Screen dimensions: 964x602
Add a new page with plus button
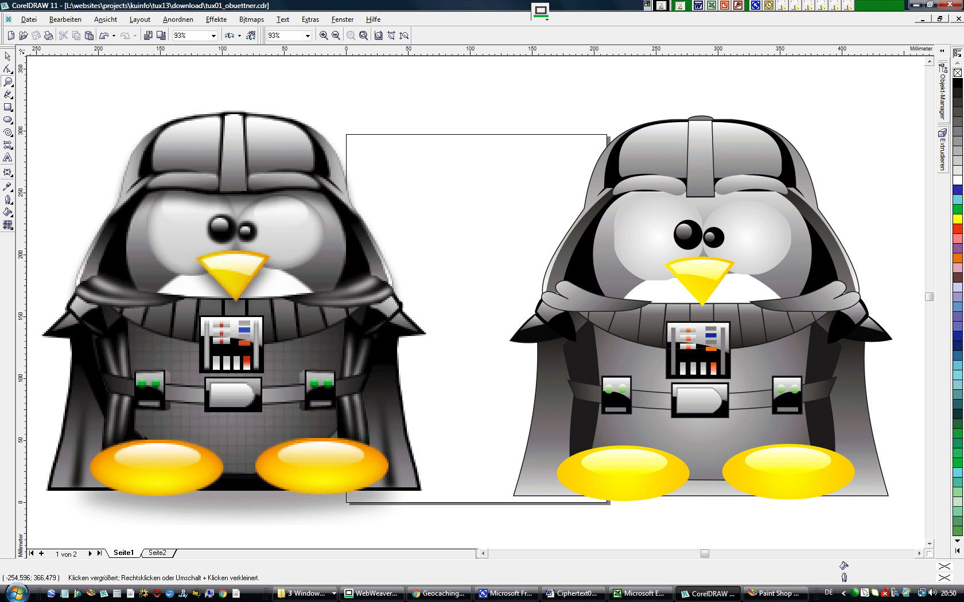tap(41, 553)
